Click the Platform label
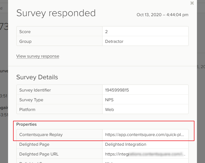205x163 pixels. pos(27,110)
